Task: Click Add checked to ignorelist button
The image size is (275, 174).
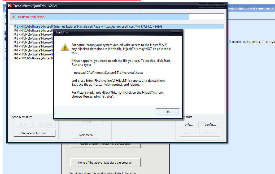Action: pos(199,133)
